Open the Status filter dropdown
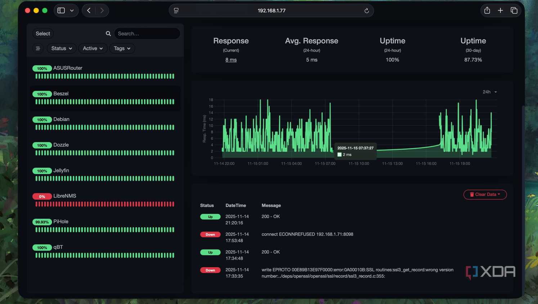This screenshot has height=304, width=538. click(62, 48)
